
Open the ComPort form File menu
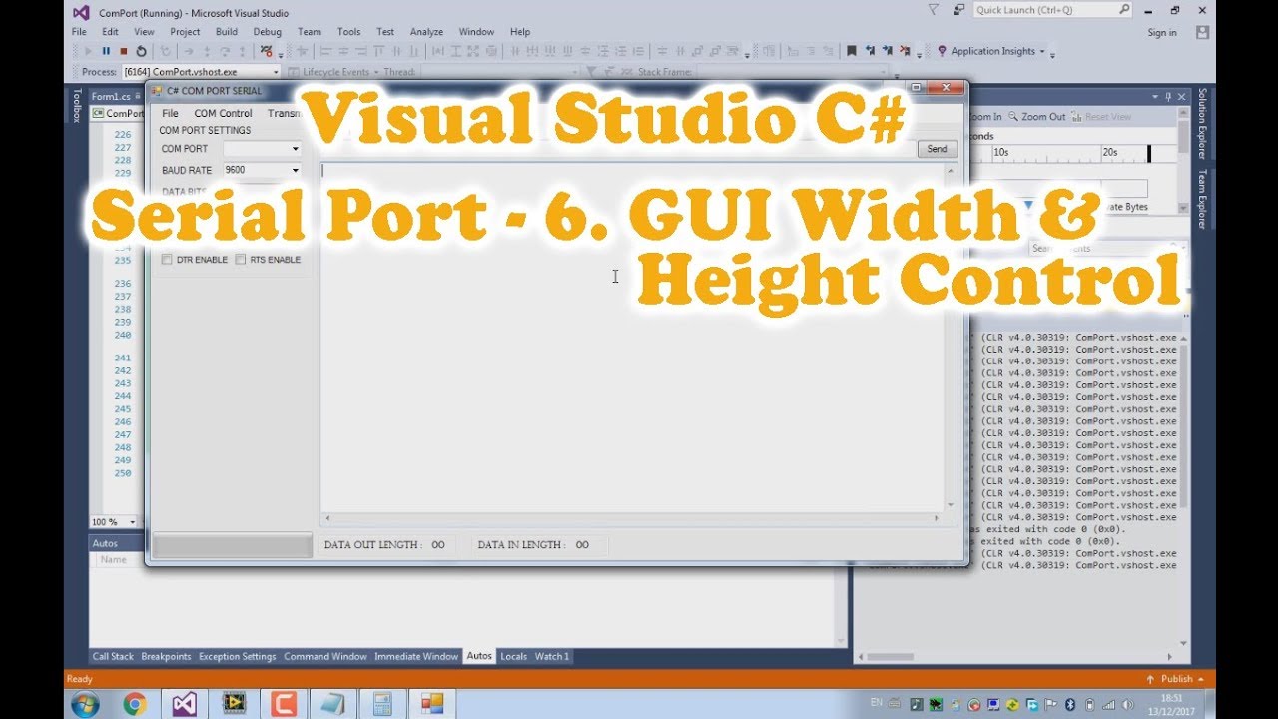coord(171,113)
